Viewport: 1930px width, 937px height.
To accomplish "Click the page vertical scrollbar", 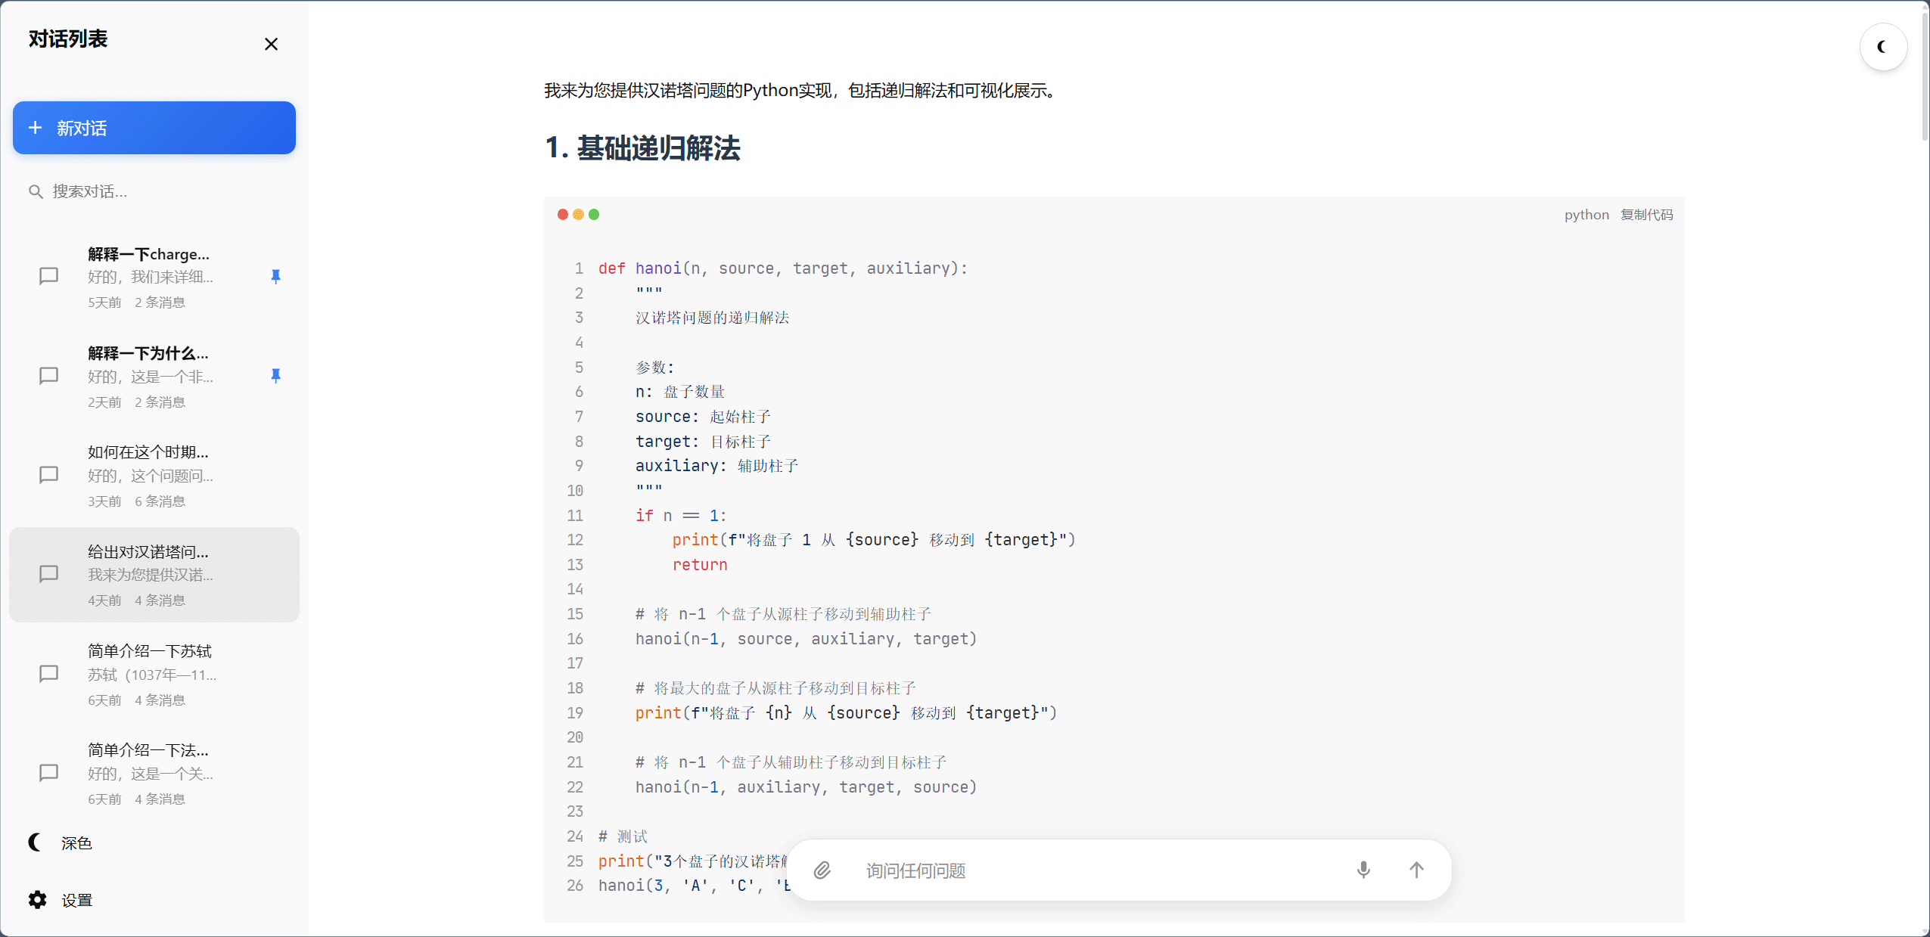I will 1924,76.
